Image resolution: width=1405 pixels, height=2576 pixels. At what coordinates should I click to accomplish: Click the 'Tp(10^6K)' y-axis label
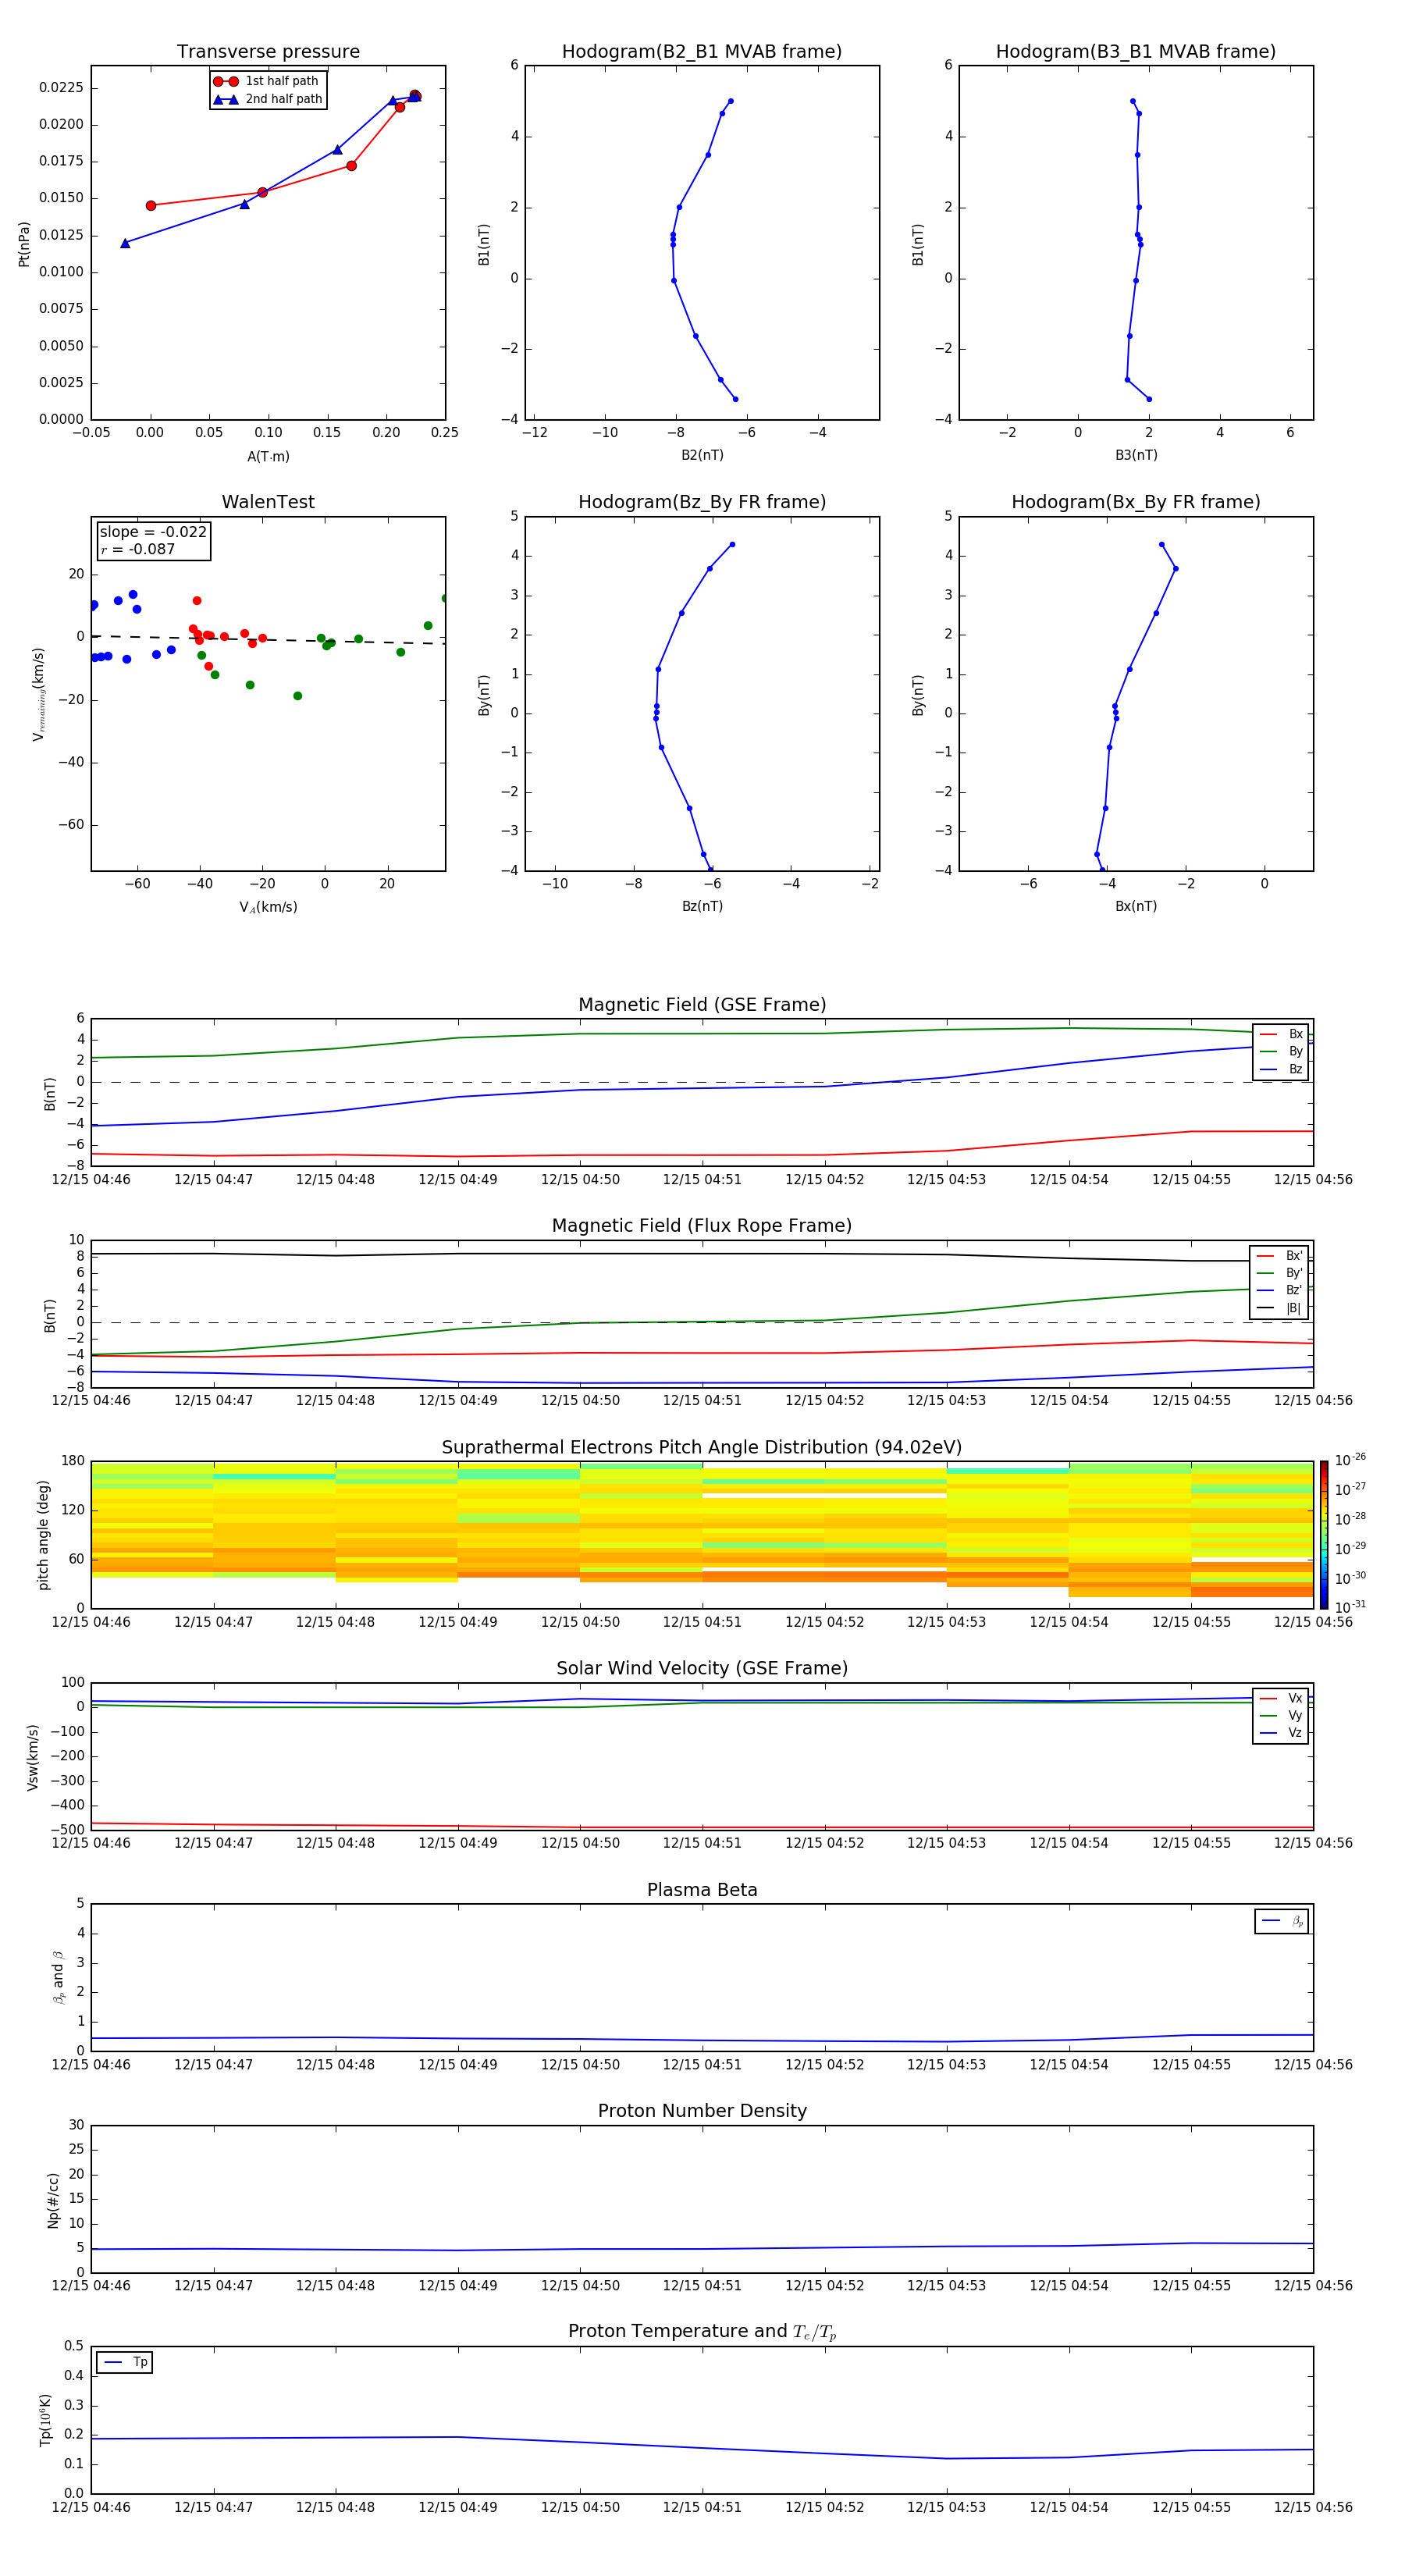click(45, 2420)
